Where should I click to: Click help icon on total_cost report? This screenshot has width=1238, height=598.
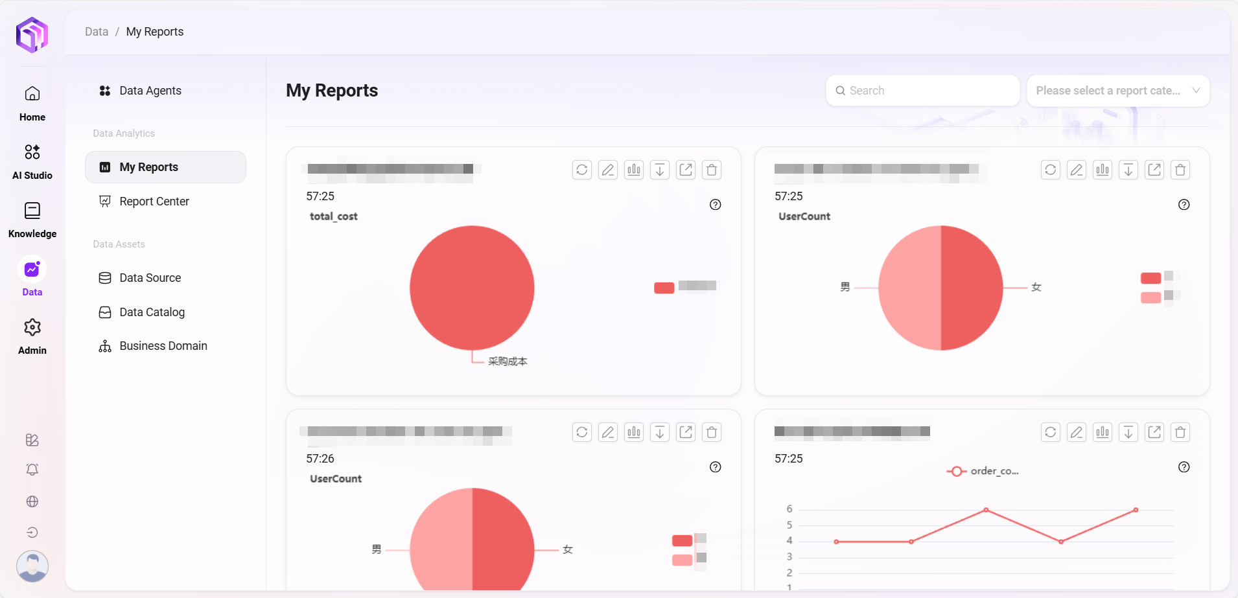[x=715, y=205]
